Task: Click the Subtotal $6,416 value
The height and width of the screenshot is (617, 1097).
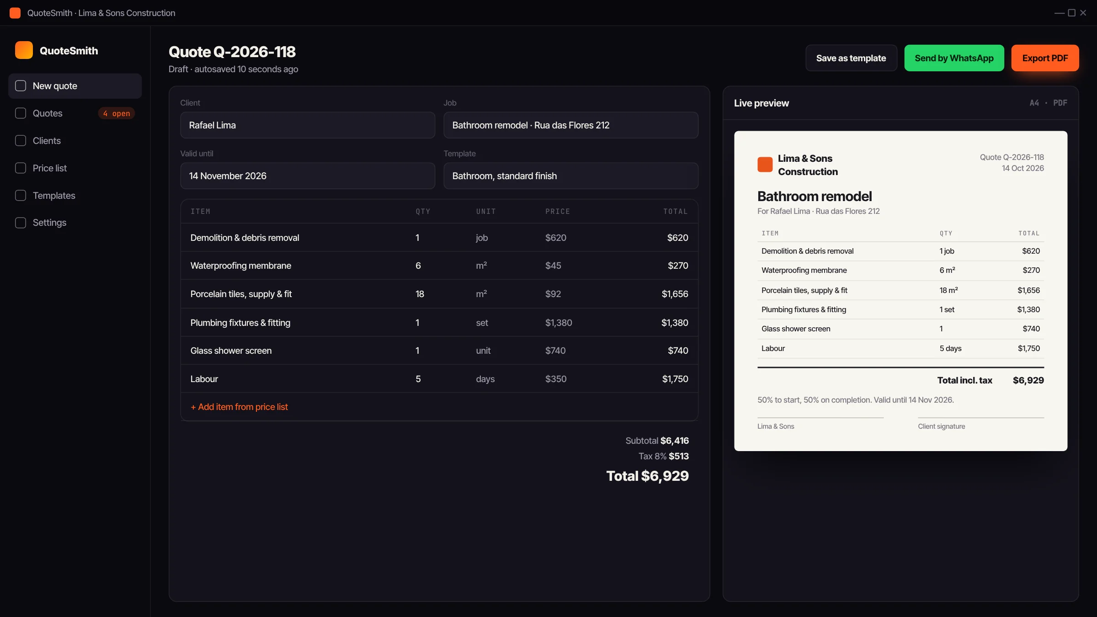Action: 674,441
